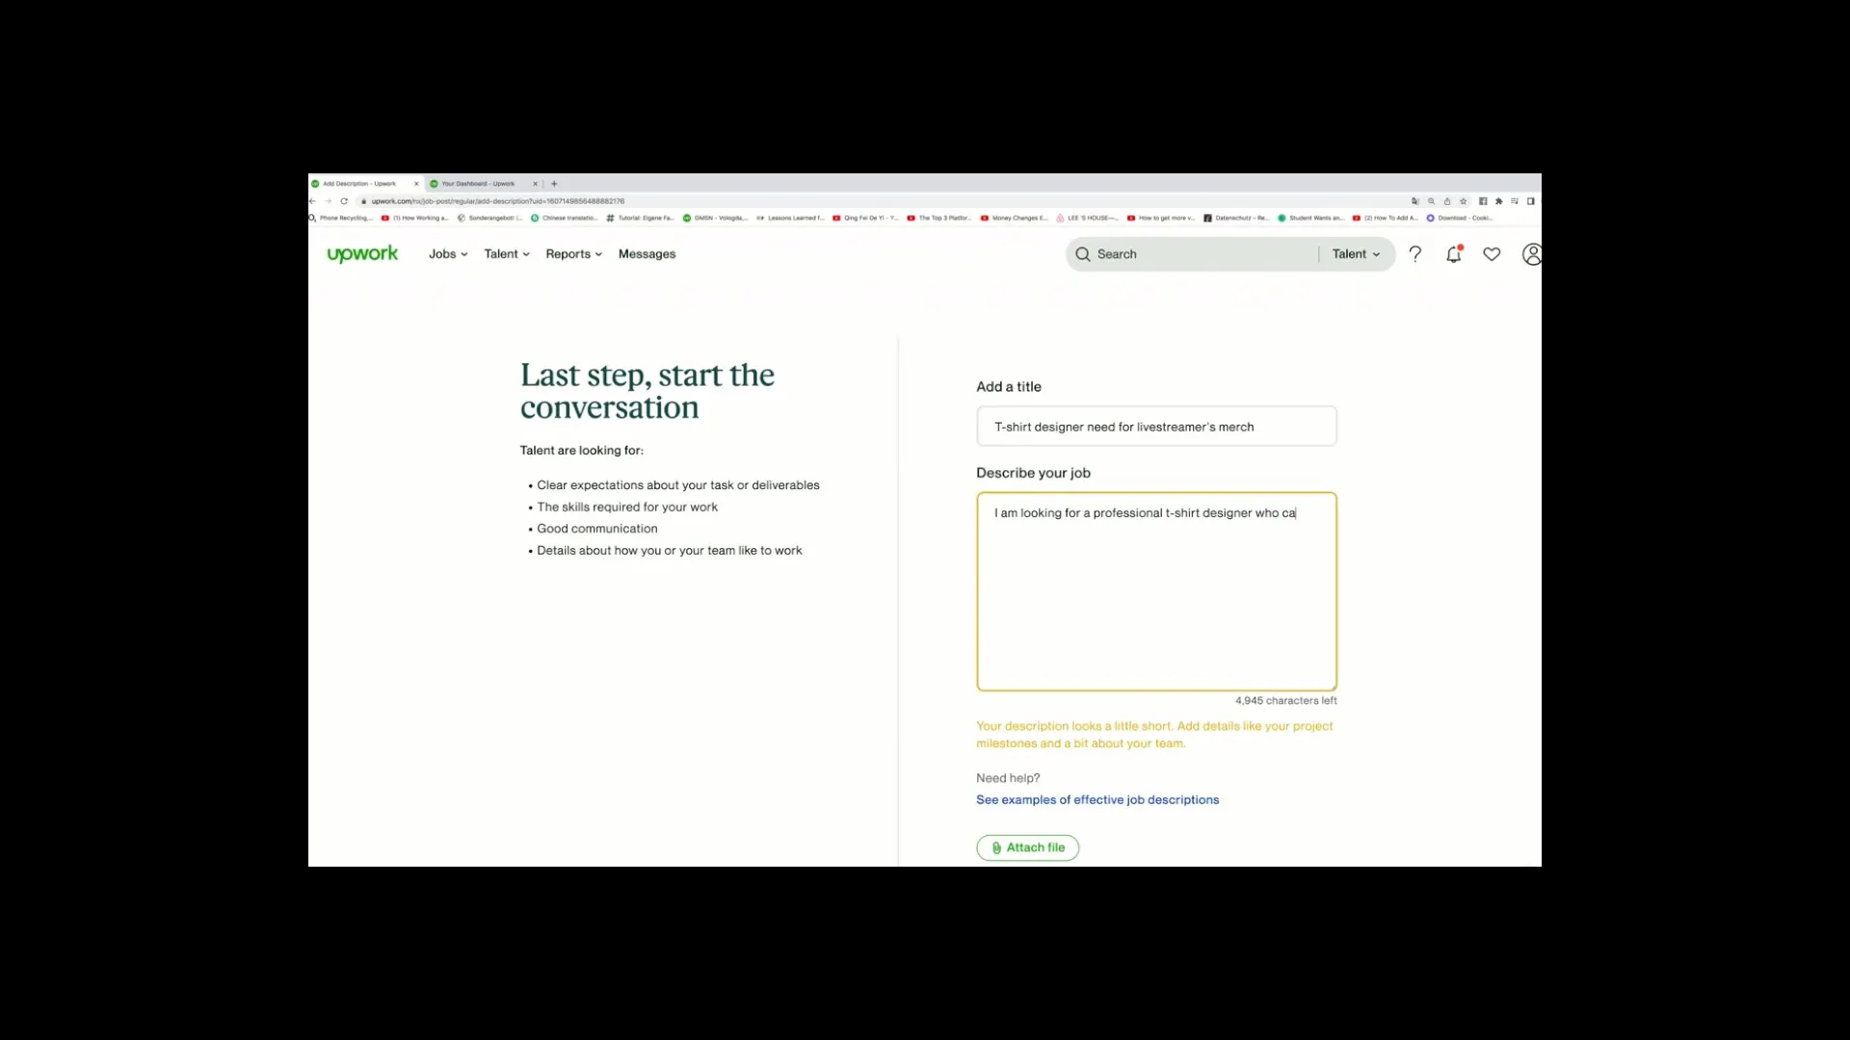The width and height of the screenshot is (1850, 1040).
Task: Click the notifications bell icon
Action: tap(1452, 254)
